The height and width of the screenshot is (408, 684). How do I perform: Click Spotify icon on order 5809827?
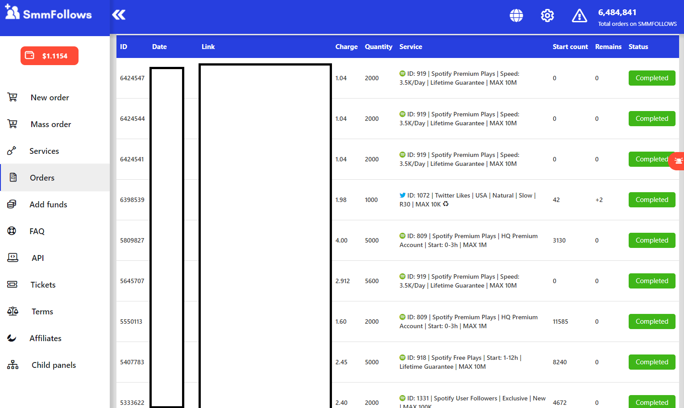(x=402, y=236)
